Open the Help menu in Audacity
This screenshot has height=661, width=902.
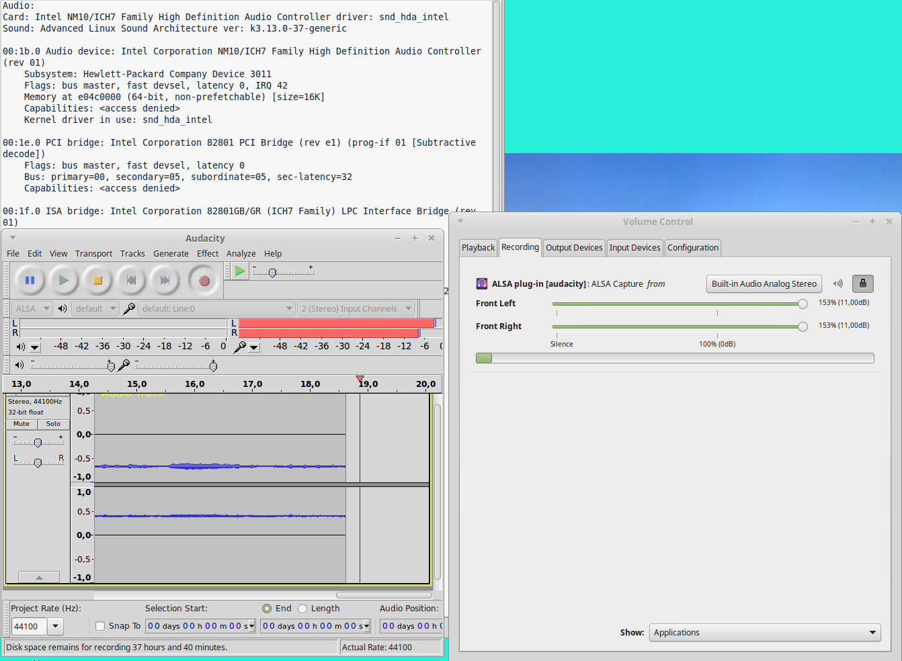(x=273, y=254)
